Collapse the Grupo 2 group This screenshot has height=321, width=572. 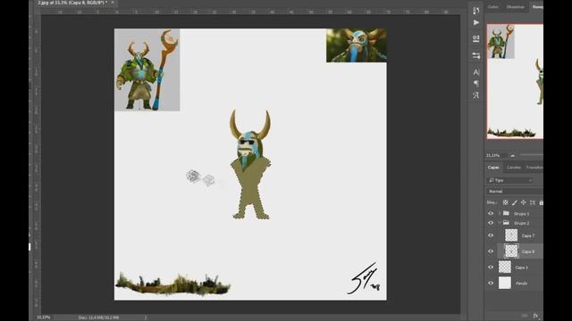500,223
